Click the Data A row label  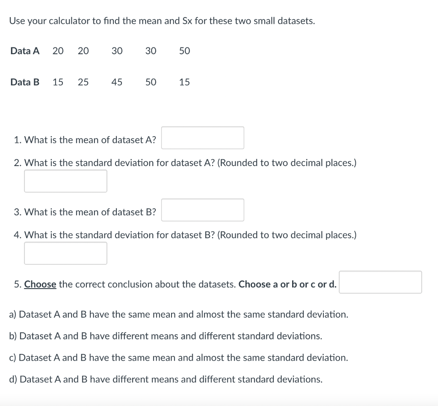(x=25, y=51)
